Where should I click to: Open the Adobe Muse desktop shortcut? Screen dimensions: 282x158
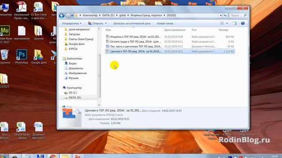click(x=5, y=34)
